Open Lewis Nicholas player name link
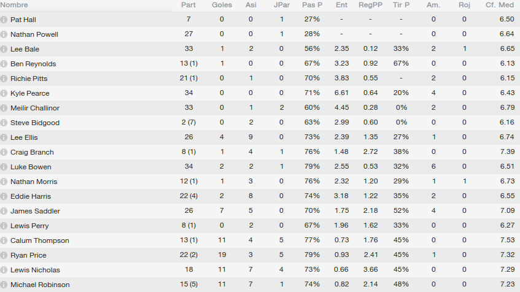The image size is (520, 292). pyautogui.click(x=35, y=270)
